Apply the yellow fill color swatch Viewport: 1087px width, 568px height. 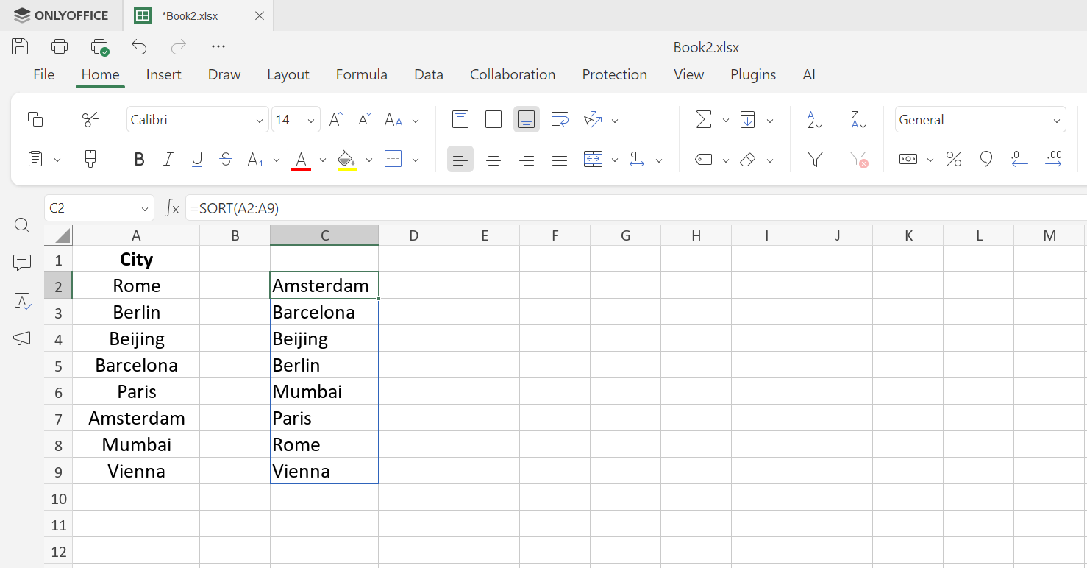pos(347,160)
